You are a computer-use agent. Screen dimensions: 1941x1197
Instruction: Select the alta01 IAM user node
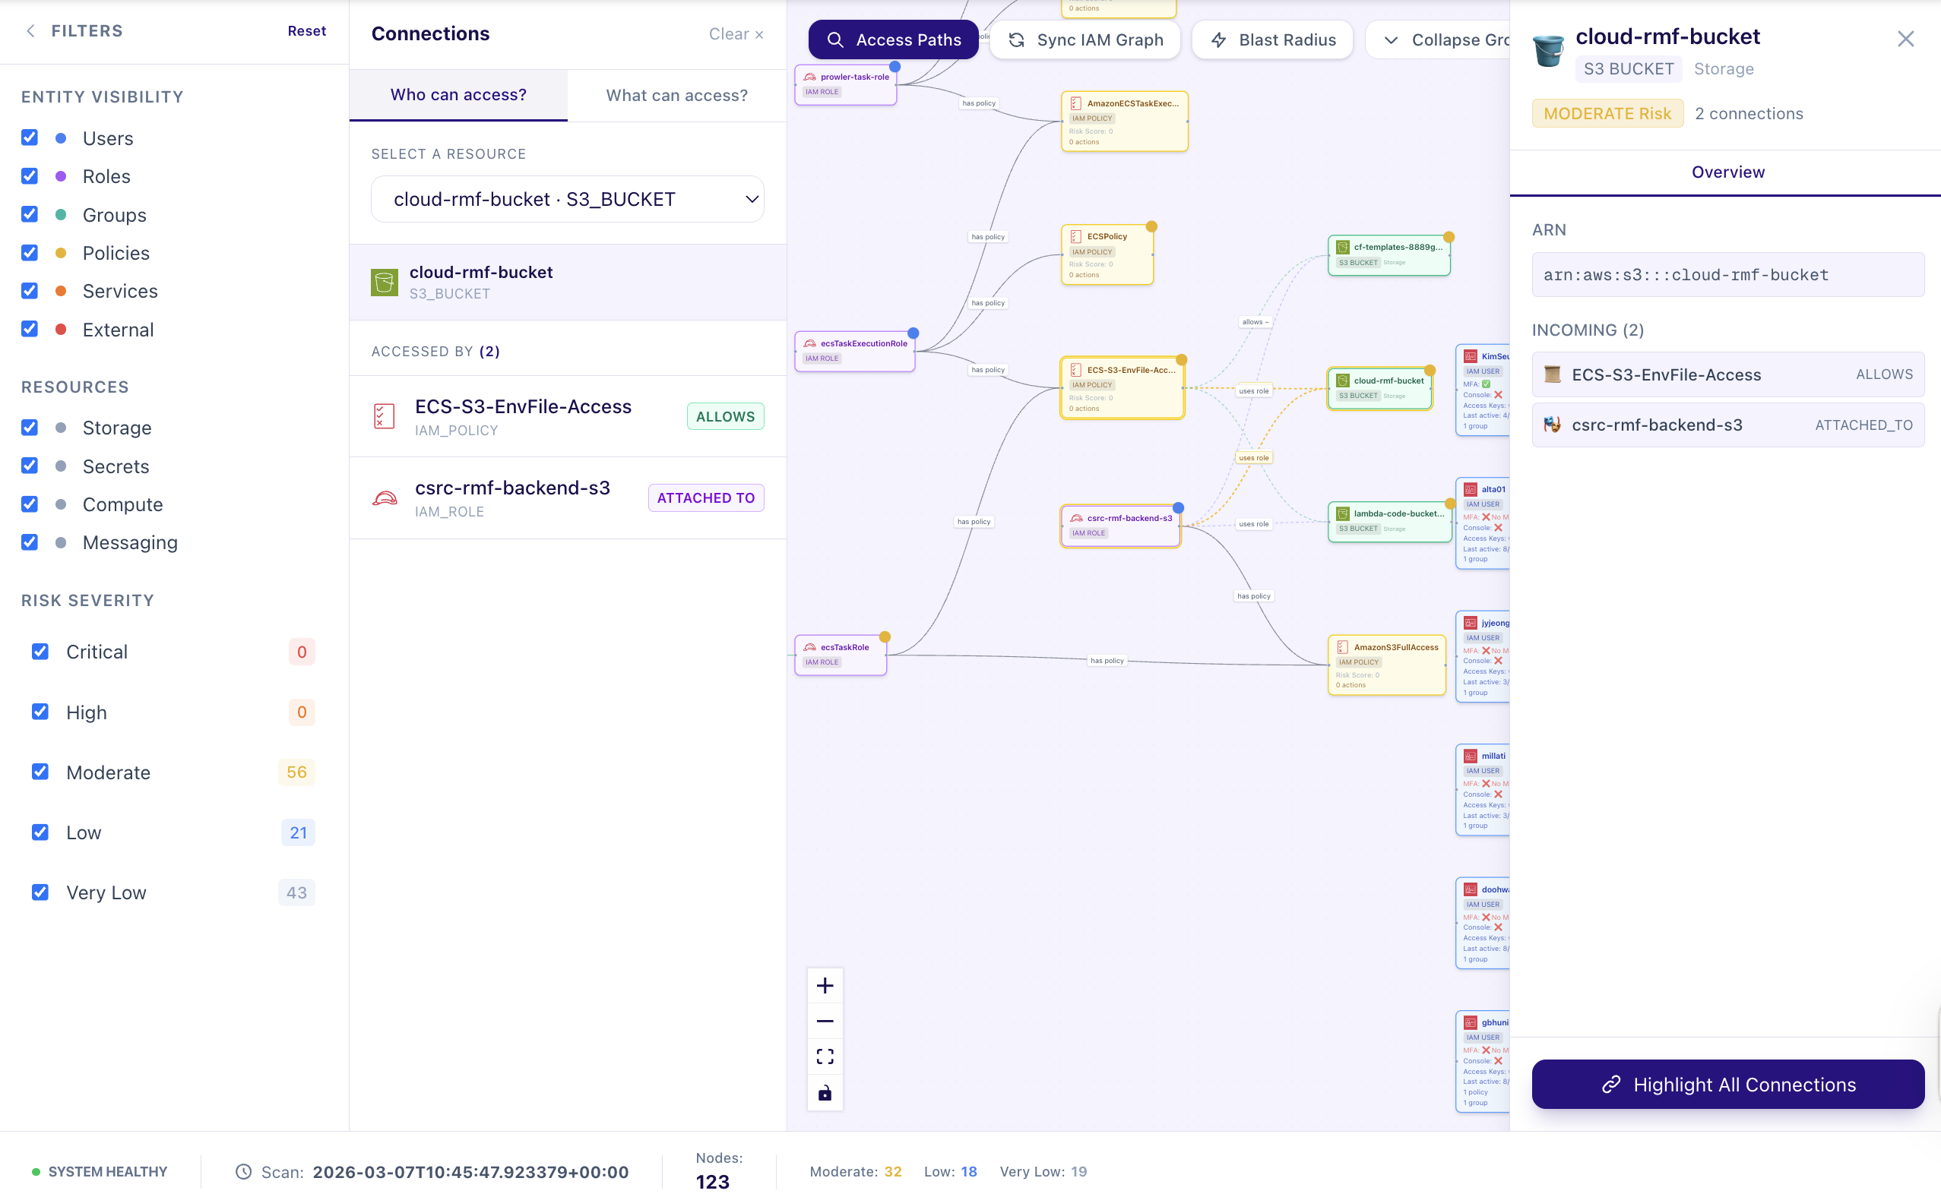[1483, 523]
